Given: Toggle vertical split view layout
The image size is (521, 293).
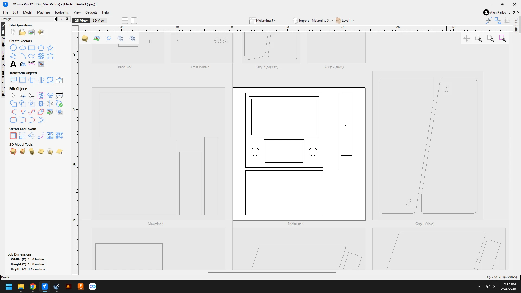Looking at the screenshot, I should 134,21.
